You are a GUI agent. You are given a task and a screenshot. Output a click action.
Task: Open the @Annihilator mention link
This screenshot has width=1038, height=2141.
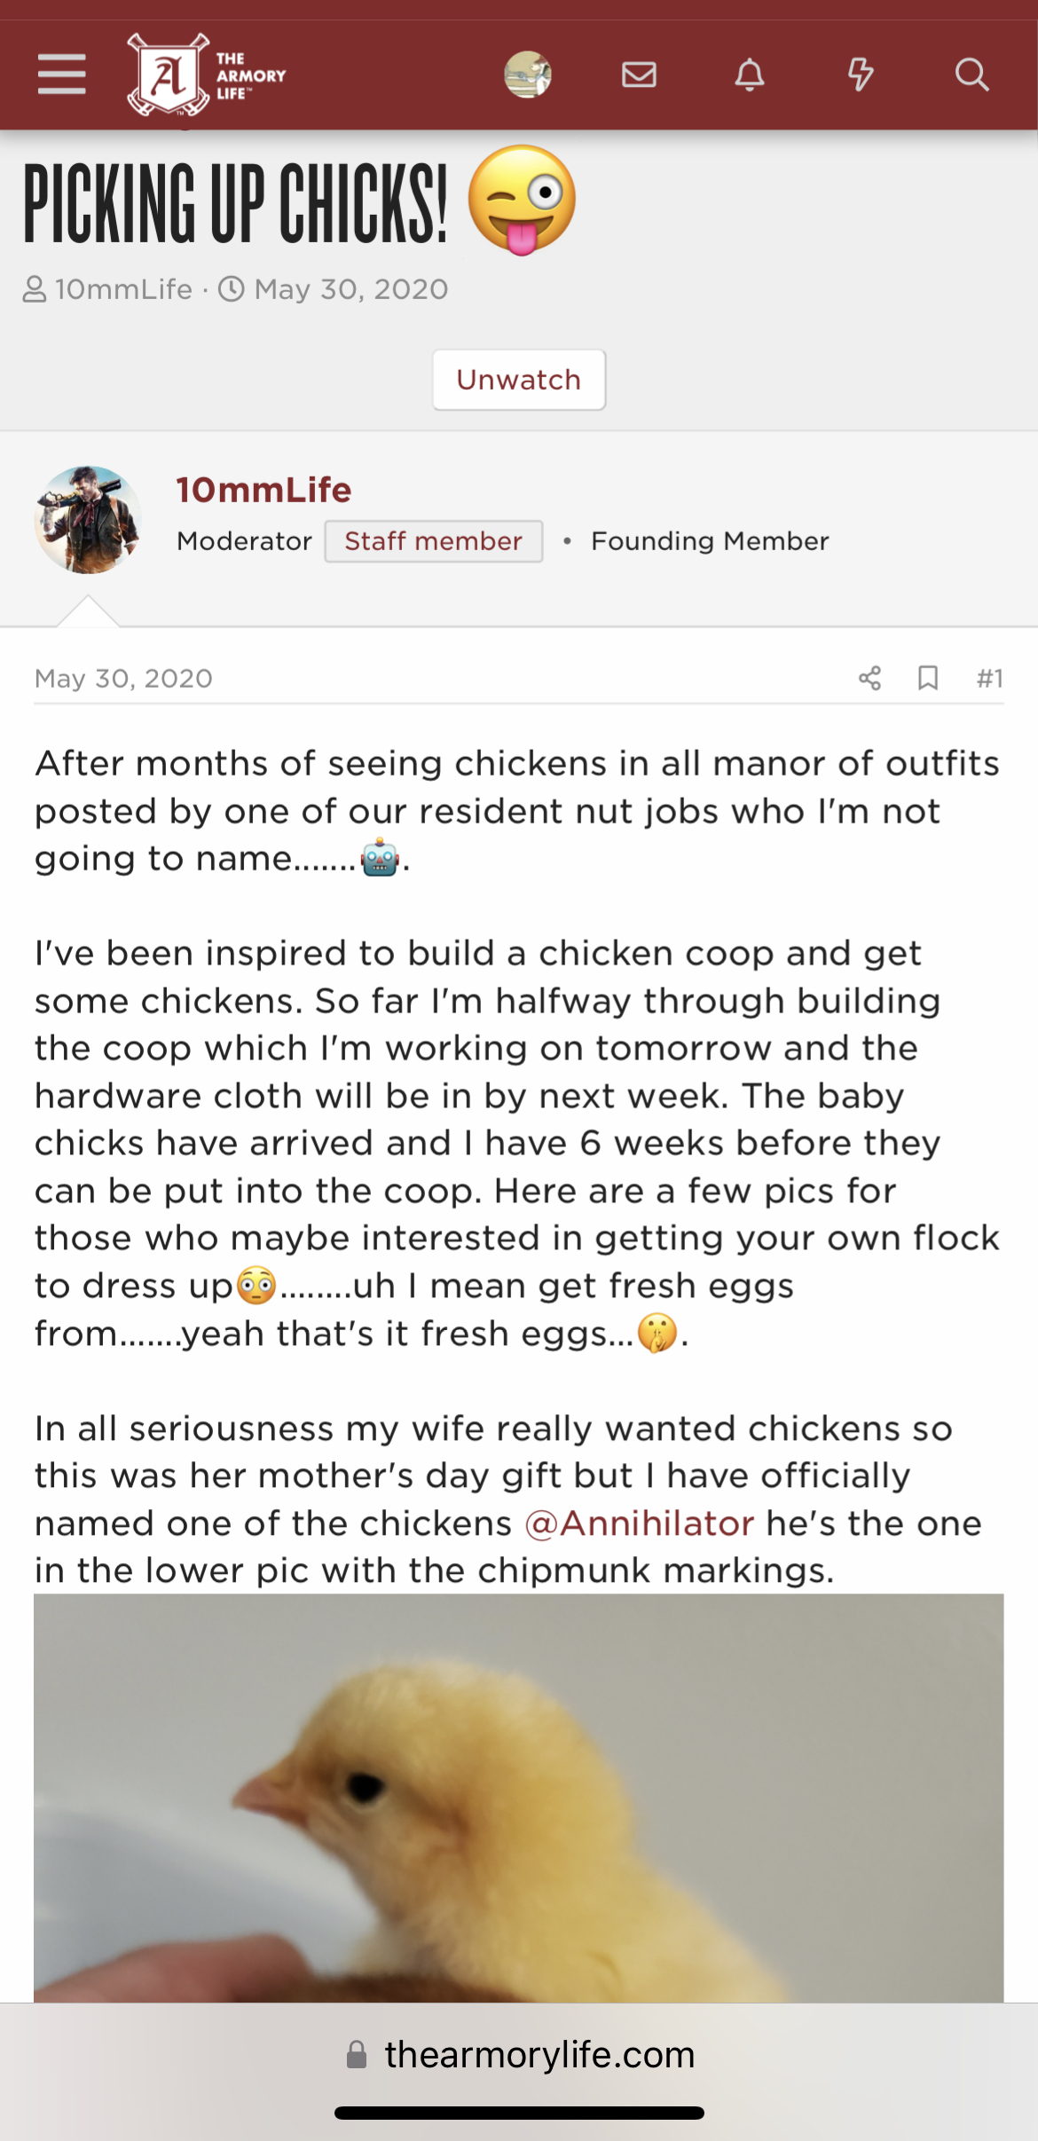(x=640, y=1523)
